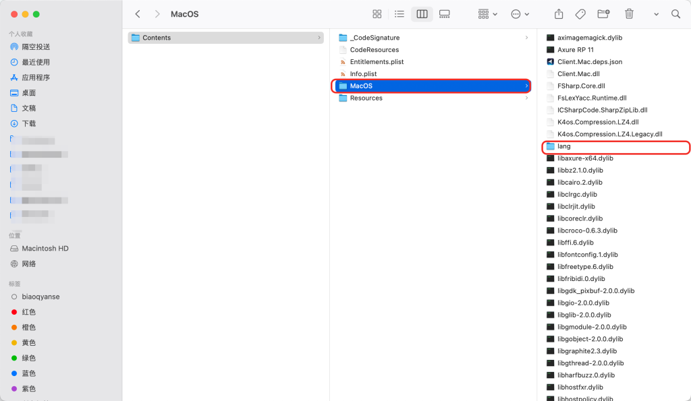Open the group-by dropdown in toolbar
This screenshot has height=401, width=691.
(487, 14)
